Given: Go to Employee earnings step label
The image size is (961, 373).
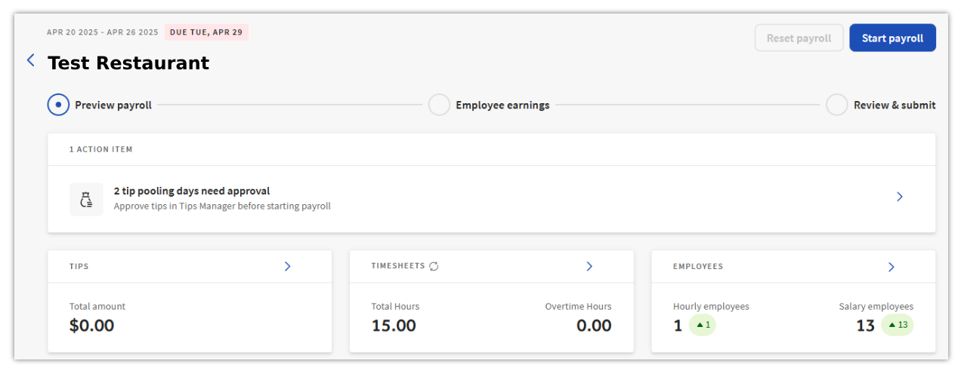Looking at the screenshot, I should point(502,105).
